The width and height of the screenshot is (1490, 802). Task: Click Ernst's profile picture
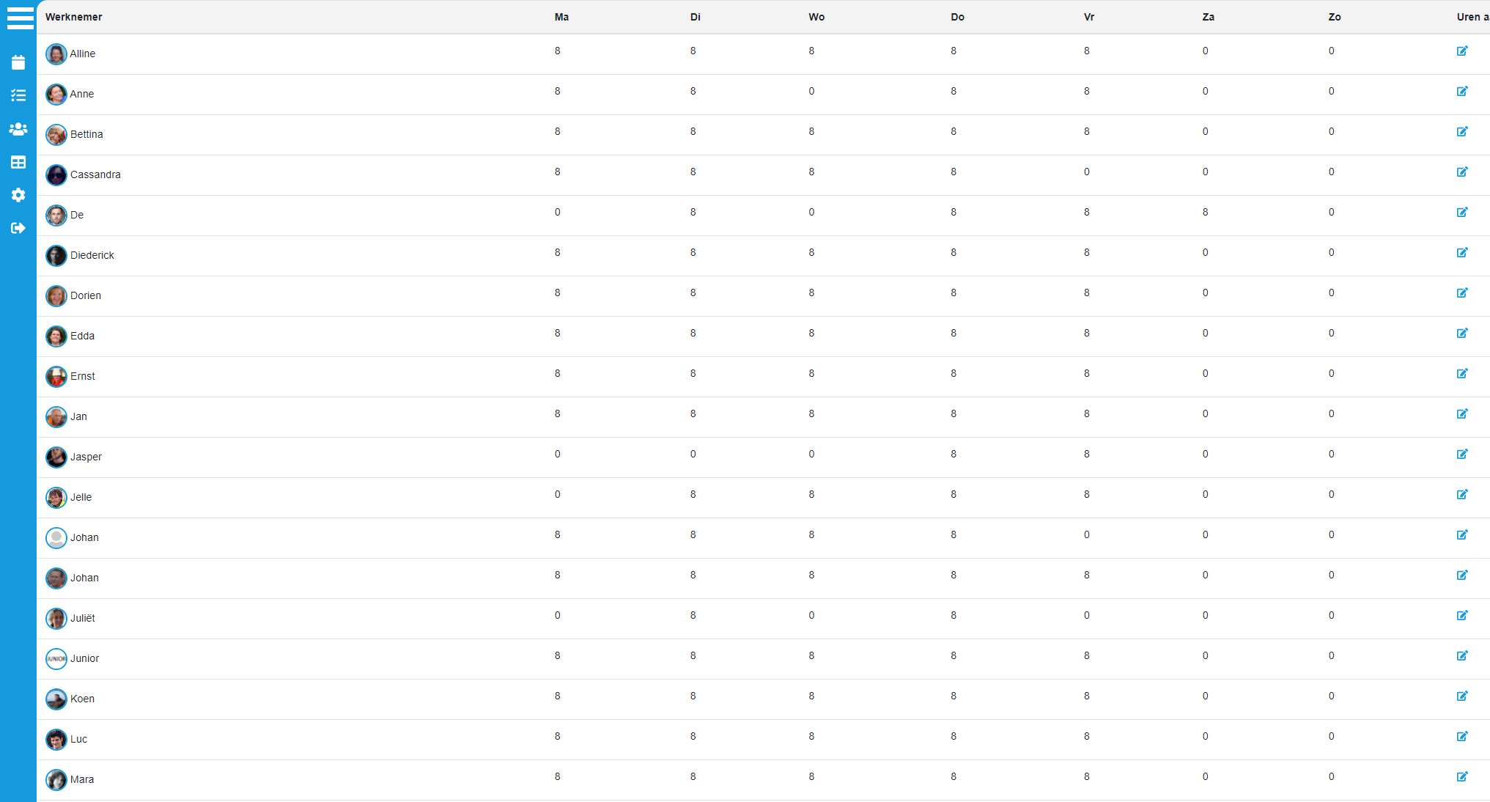click(56, 377)
